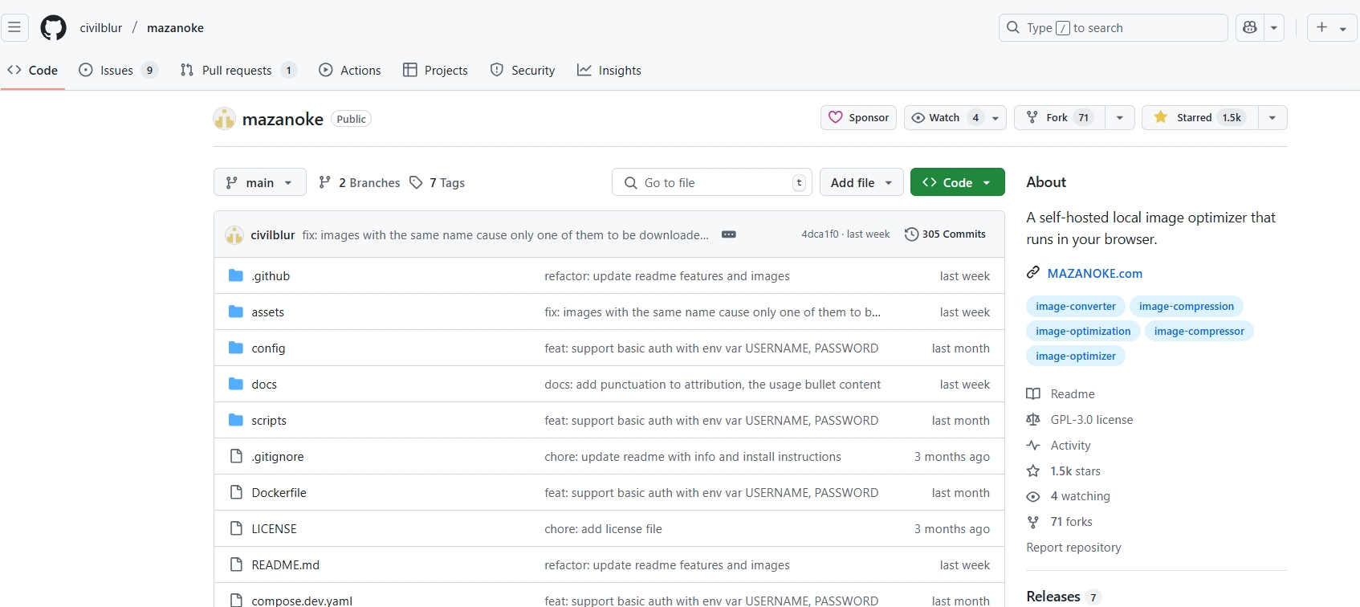
Task: Open the scripts folder
Action: click(269, 420)
